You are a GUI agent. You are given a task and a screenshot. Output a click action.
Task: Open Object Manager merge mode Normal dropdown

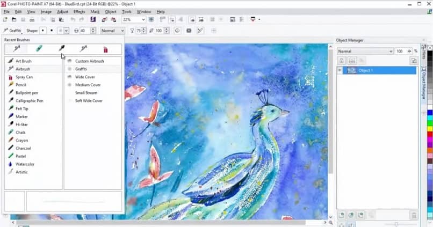point(365,52)
